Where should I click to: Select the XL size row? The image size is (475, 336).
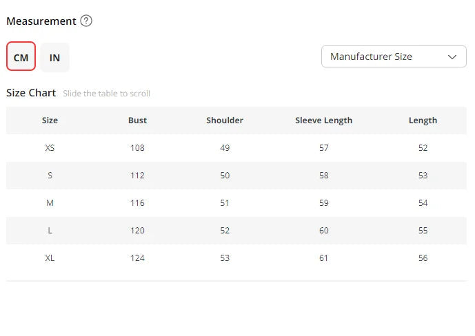coord(236,258)
